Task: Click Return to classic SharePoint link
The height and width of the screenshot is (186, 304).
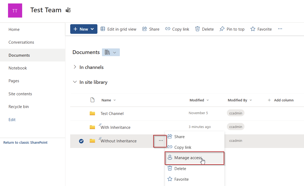Action: [25, 143]
